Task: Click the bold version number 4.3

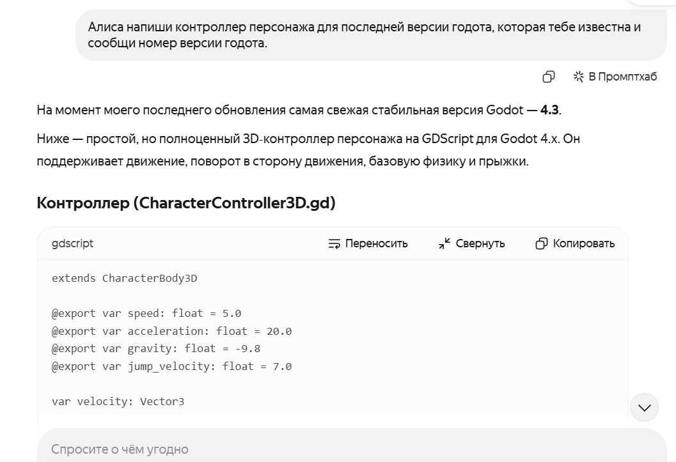Action: tap(549, 110)
